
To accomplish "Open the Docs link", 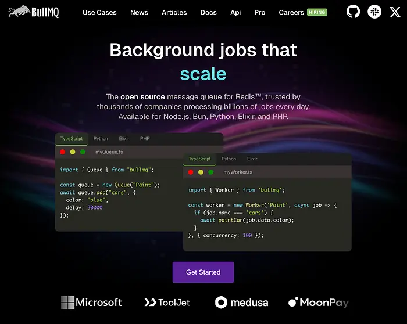I will point(208,12).
